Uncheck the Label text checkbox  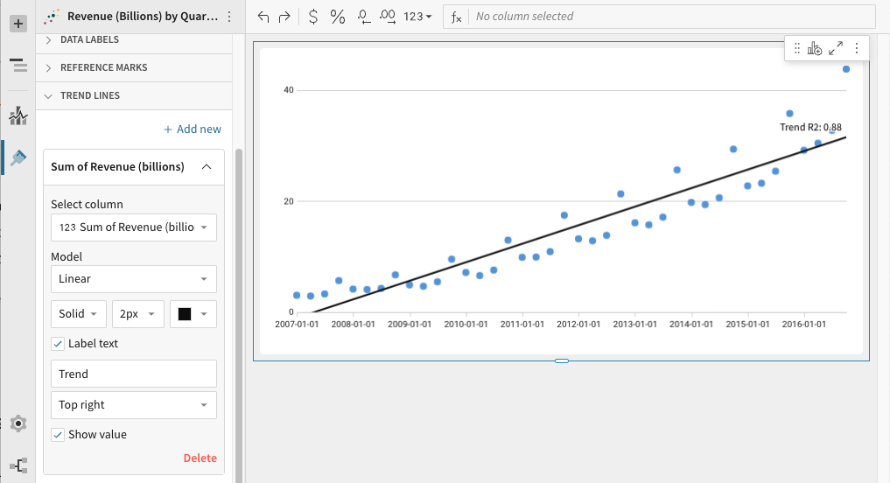58,344
